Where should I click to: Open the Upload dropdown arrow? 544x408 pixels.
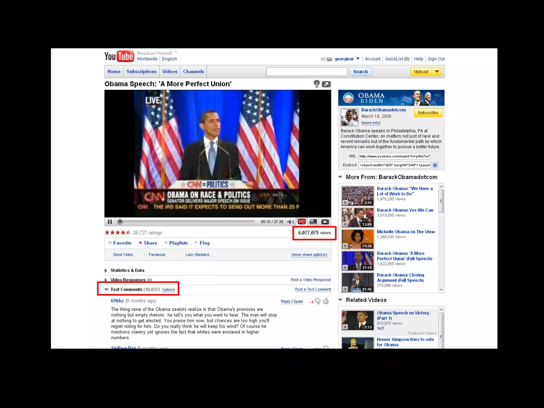pos(437,71)
